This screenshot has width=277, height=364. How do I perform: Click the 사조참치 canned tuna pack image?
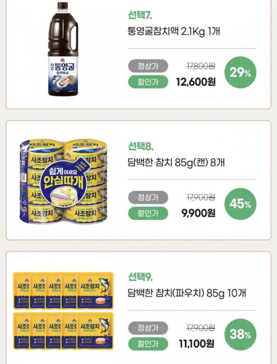pos(63,180)
